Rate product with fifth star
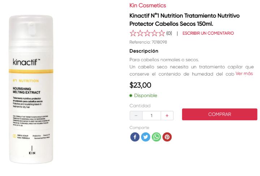260x176 pixels. 161,33
